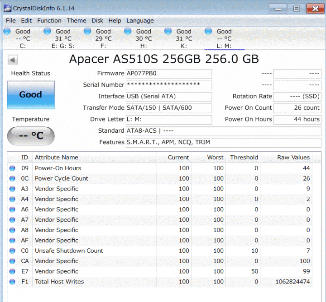Image resolution: width=326 pixels, height=302 pixels.
Task: Click the CrystalDiskInfo app icon in title bar
Action: (x=8, y=9)
